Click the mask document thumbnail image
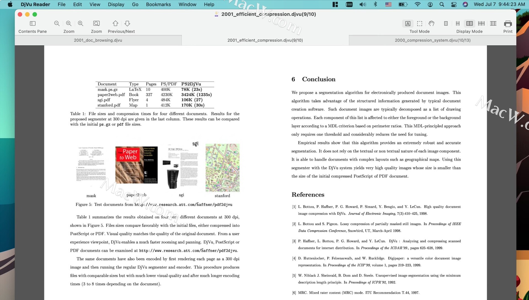The image size is (529, 300). [x=91, y=164]
